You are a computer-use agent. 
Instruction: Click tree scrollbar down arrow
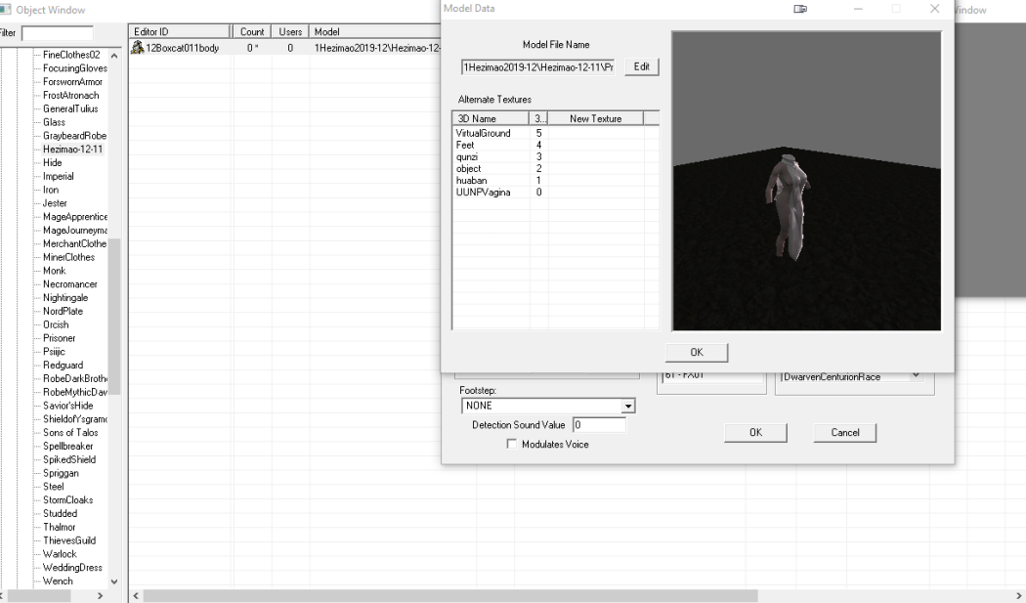[114, 581]
